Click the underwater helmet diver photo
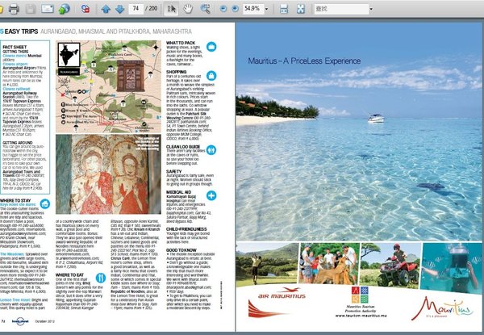 [451, 268]
